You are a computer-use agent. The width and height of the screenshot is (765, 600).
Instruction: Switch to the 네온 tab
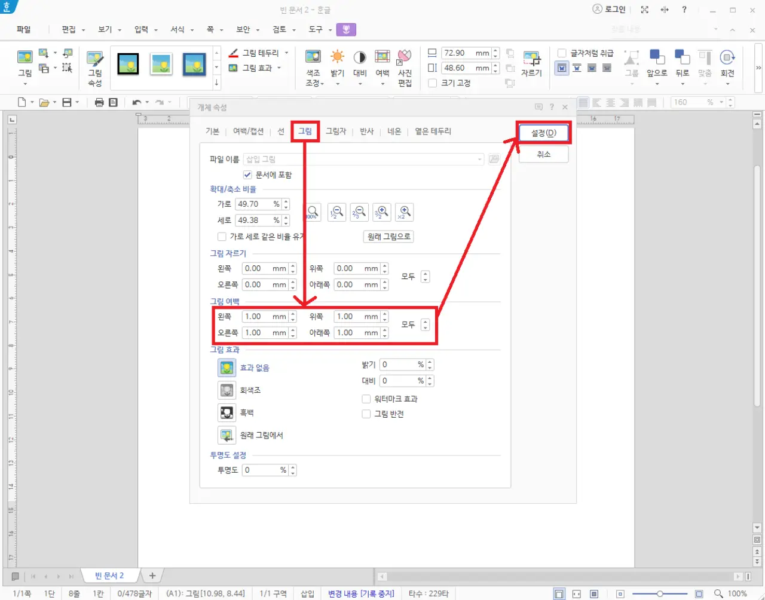(394, 131)
